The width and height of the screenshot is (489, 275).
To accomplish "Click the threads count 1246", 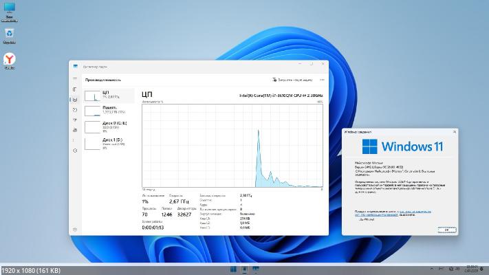I will (x=167, y=214).
